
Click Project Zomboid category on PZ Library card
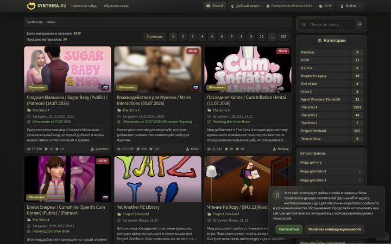(x=136, y=214)
